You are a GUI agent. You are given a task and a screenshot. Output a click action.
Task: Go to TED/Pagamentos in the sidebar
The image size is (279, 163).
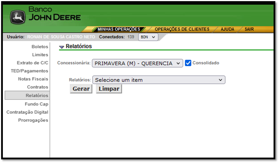(30, 71)
